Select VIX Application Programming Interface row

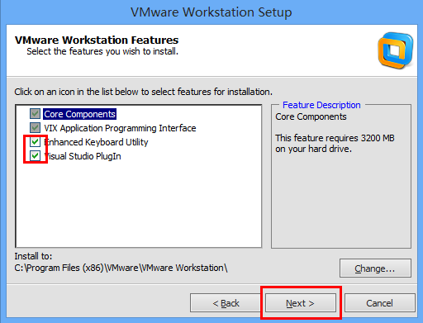click(x=120, y=128)
